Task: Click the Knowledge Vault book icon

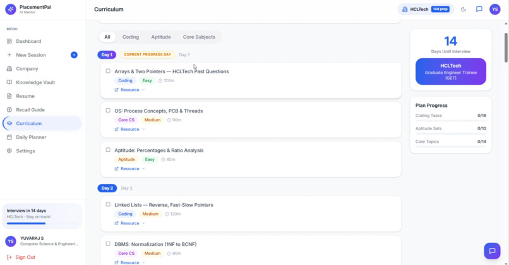Action: 9,82
